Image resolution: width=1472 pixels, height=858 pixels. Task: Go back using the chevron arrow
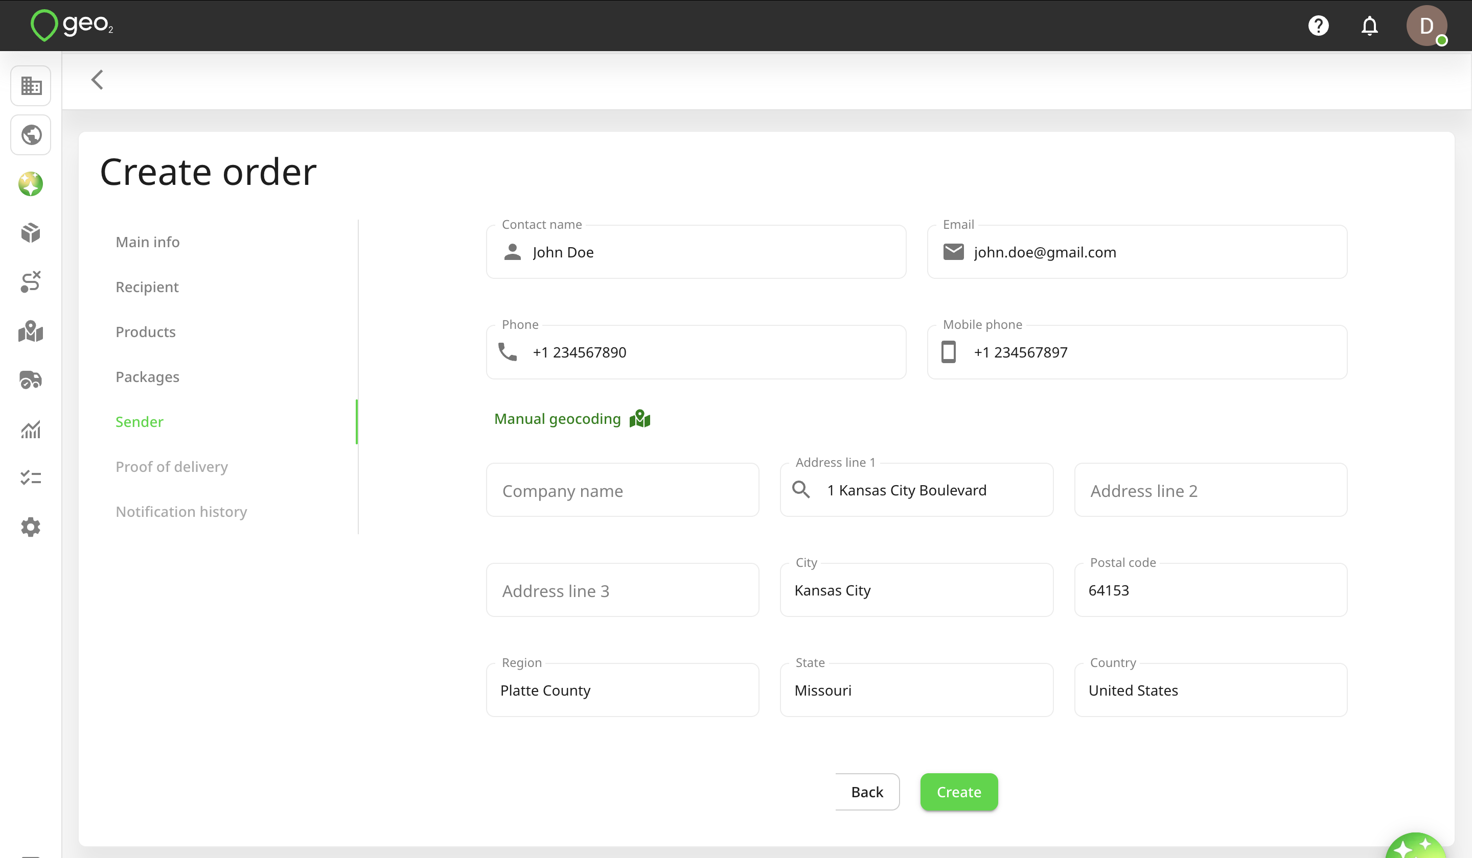(97, 80)
